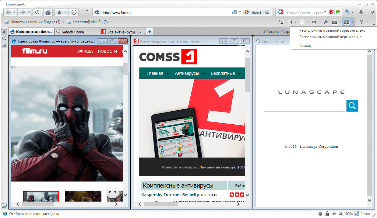
Task: Click the RSS icon in status bar
Action: [x=357, y=214]
